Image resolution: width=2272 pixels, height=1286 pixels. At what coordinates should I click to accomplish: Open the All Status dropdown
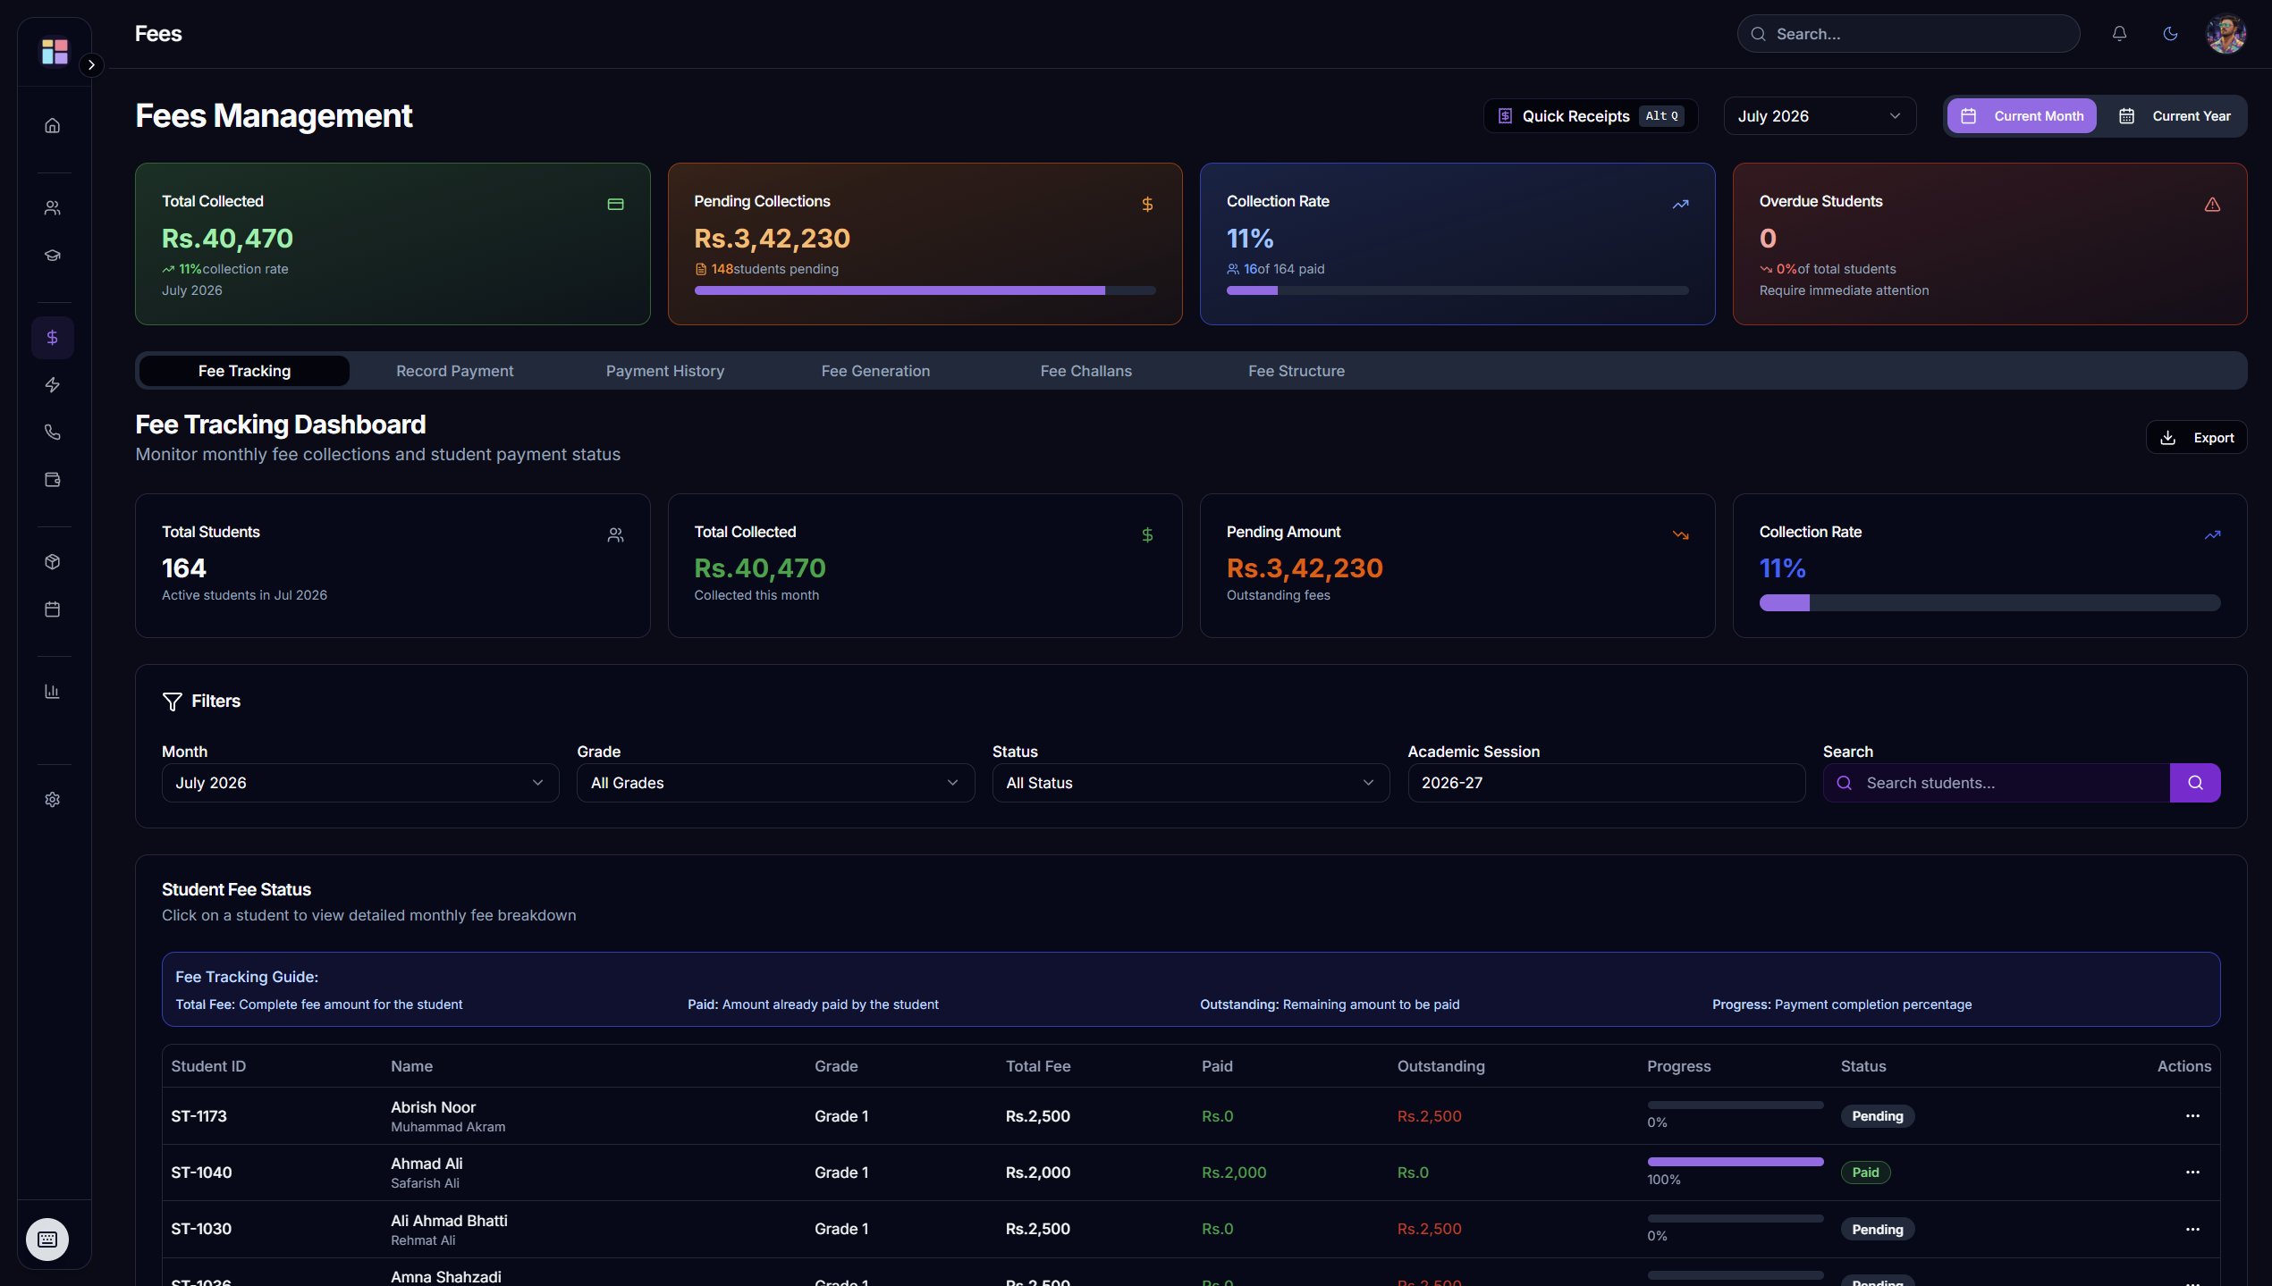1191,783
